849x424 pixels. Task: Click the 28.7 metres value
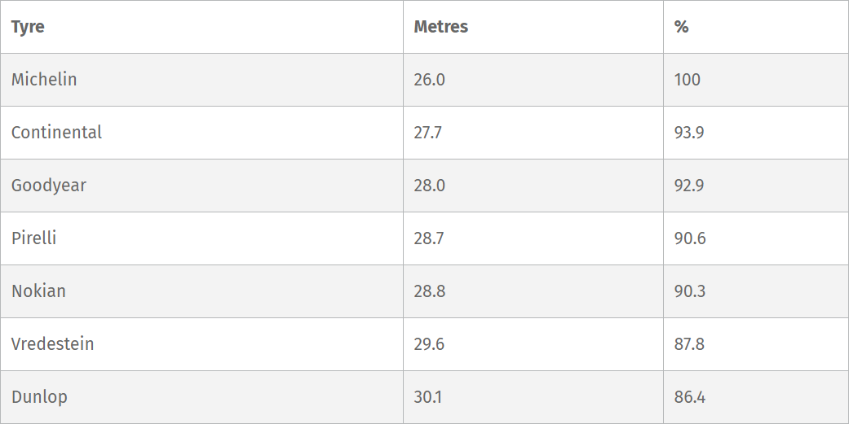pos(429,238)
